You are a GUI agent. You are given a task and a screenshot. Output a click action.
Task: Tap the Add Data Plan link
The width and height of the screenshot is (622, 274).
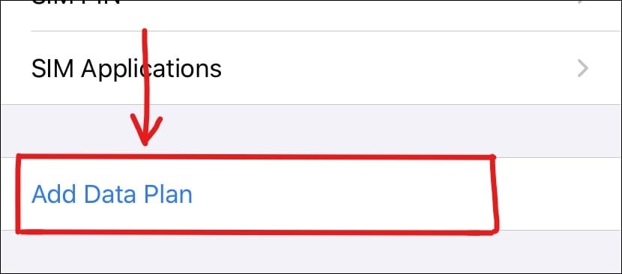pos(112,195)
